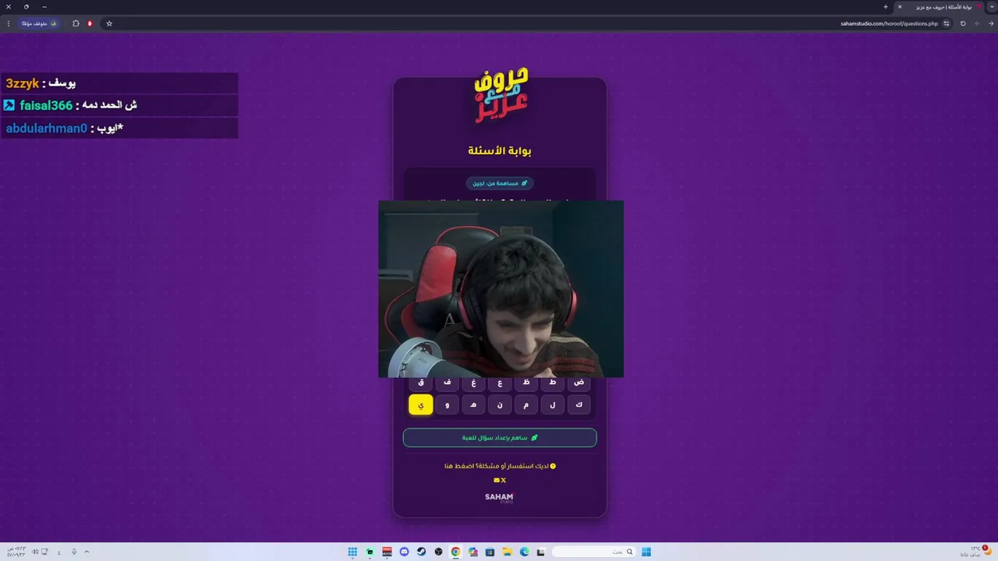This screenshot has height=561, width=998.
Task: Pick the letter ط key
Action: tap(553, 383)
